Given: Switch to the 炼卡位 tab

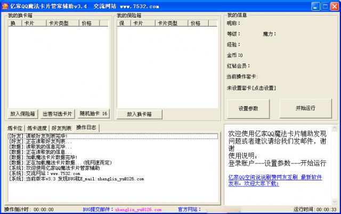Looking at the screenshot, I should click(x=15, y=128).
